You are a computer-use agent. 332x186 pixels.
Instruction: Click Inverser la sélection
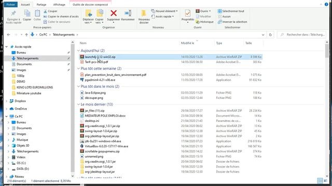tap(232, 22)
